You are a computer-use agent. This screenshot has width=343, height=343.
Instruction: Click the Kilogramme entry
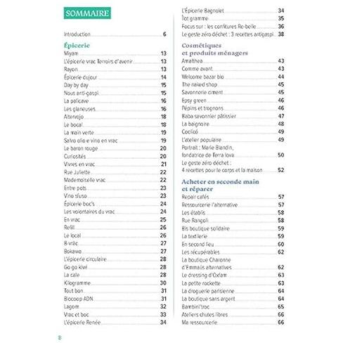[115, 283]
